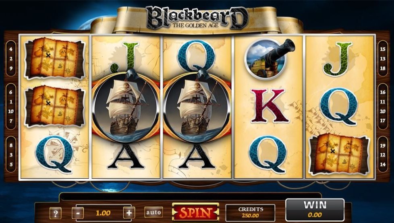Select payline 20 marker on the right
Viewport: 394px width, 223px height.
(x=382, y=111)
